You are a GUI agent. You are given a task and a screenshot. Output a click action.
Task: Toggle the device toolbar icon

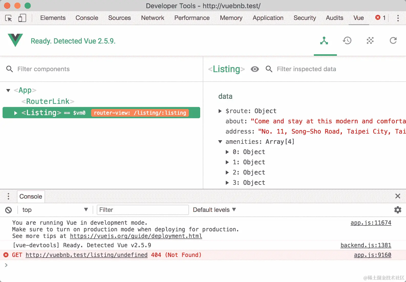(22, 18)
